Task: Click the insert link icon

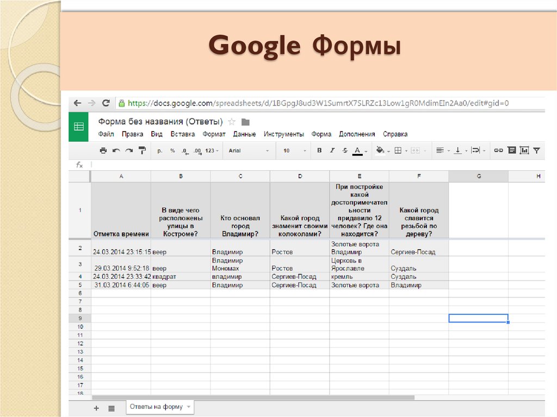Action: pos(498,150)
